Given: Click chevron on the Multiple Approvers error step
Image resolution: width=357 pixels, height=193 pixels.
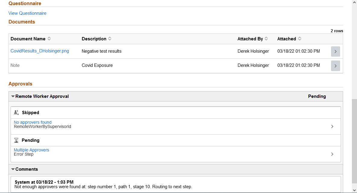Looking at the screenshot, I should click(x=332, y=154).
